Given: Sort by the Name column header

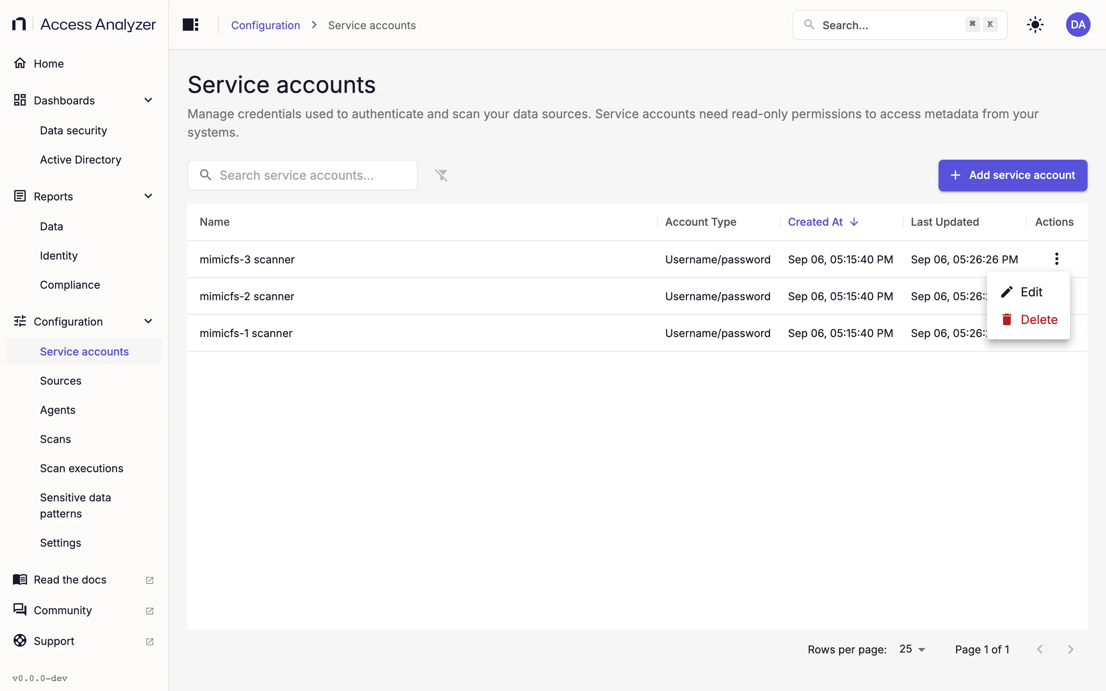Looking at the screenshot, I should (214, 222).
